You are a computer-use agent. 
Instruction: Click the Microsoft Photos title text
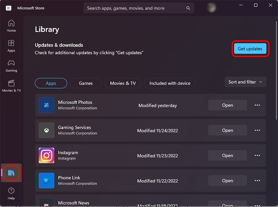click(x=75, y=102)
